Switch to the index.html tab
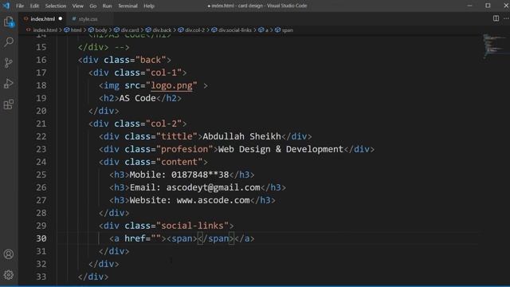Viewport: 510px width, 287px height. tap(42, 19)
